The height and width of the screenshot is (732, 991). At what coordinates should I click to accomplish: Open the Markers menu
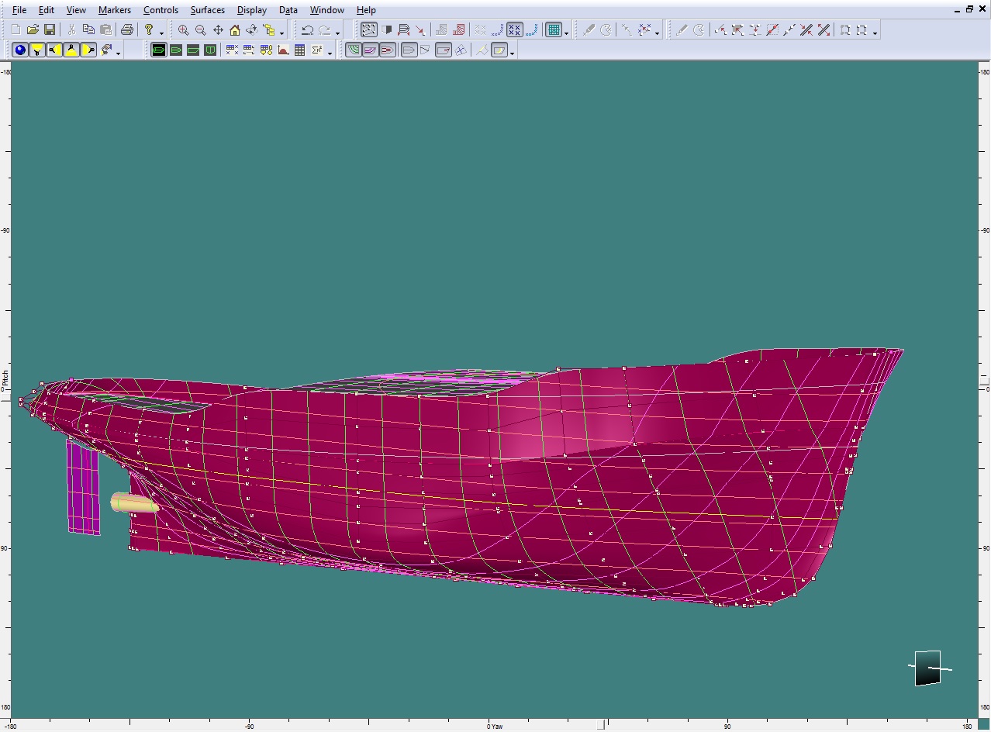coord(115,10)
